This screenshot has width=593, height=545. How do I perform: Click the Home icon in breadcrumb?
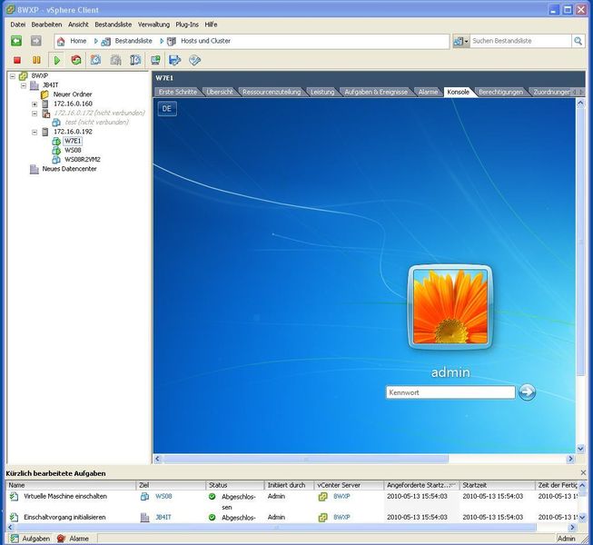[61, 41]
